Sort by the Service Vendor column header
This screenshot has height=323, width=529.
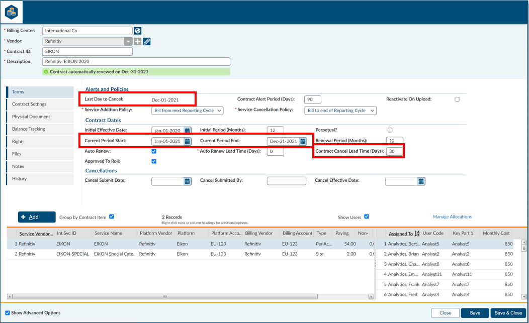click(36, 233)
